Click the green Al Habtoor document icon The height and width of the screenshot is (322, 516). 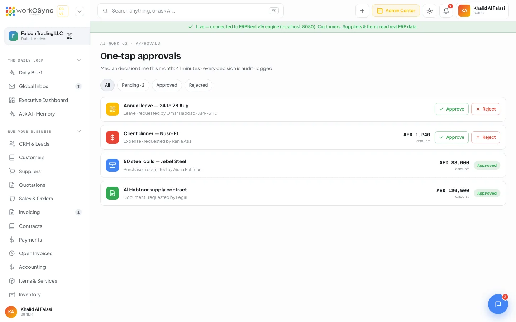tap(113, 193)
